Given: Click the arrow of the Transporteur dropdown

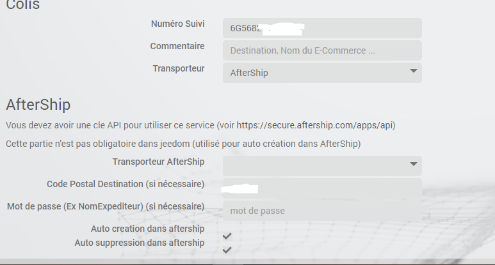Looking at the screenshot, I should (414, 70).
